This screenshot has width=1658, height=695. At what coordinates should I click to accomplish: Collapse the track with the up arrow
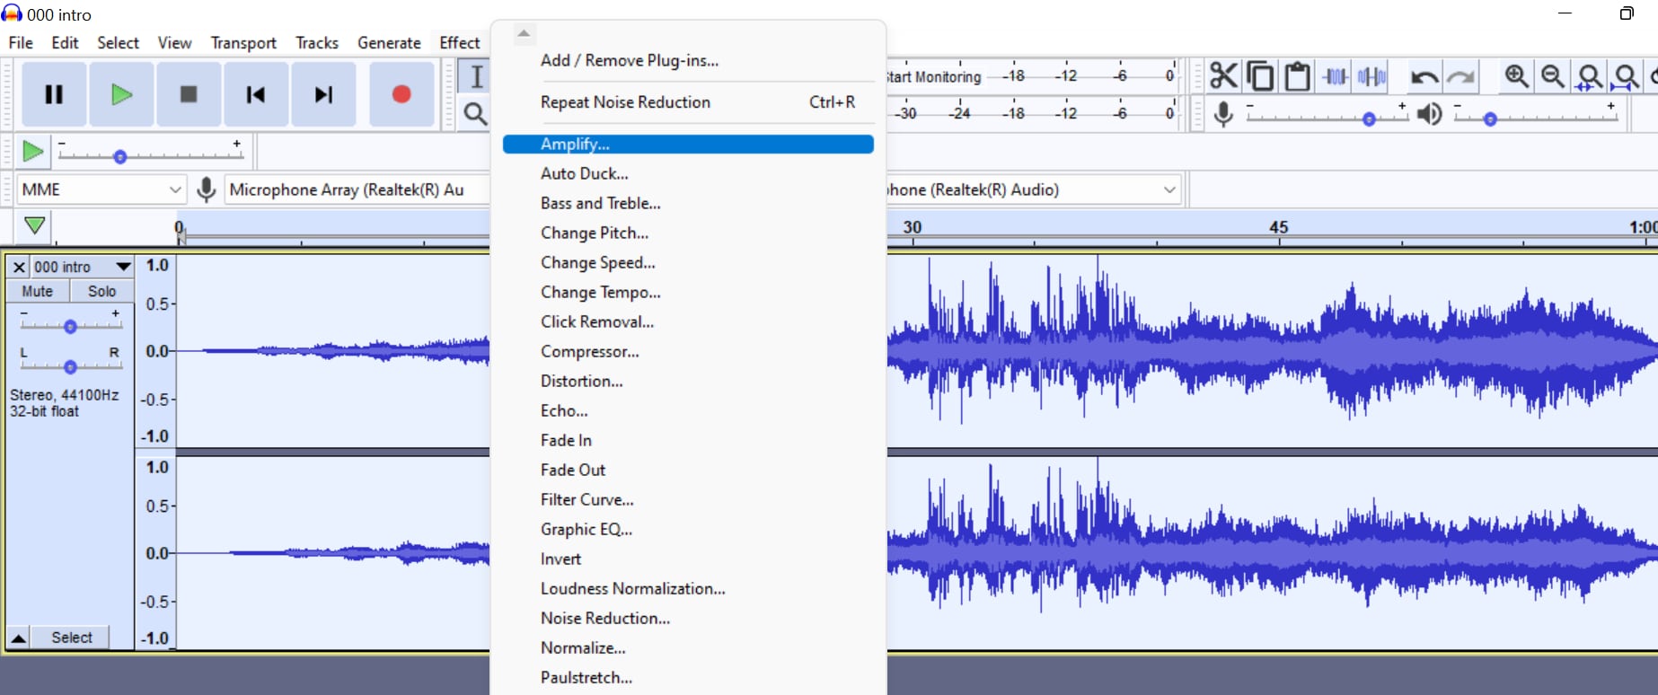coord(18,638)
